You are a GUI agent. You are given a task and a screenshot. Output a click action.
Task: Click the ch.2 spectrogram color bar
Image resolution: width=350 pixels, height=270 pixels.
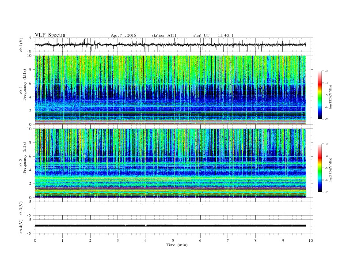pyautogui.click(x=320, y=168)
